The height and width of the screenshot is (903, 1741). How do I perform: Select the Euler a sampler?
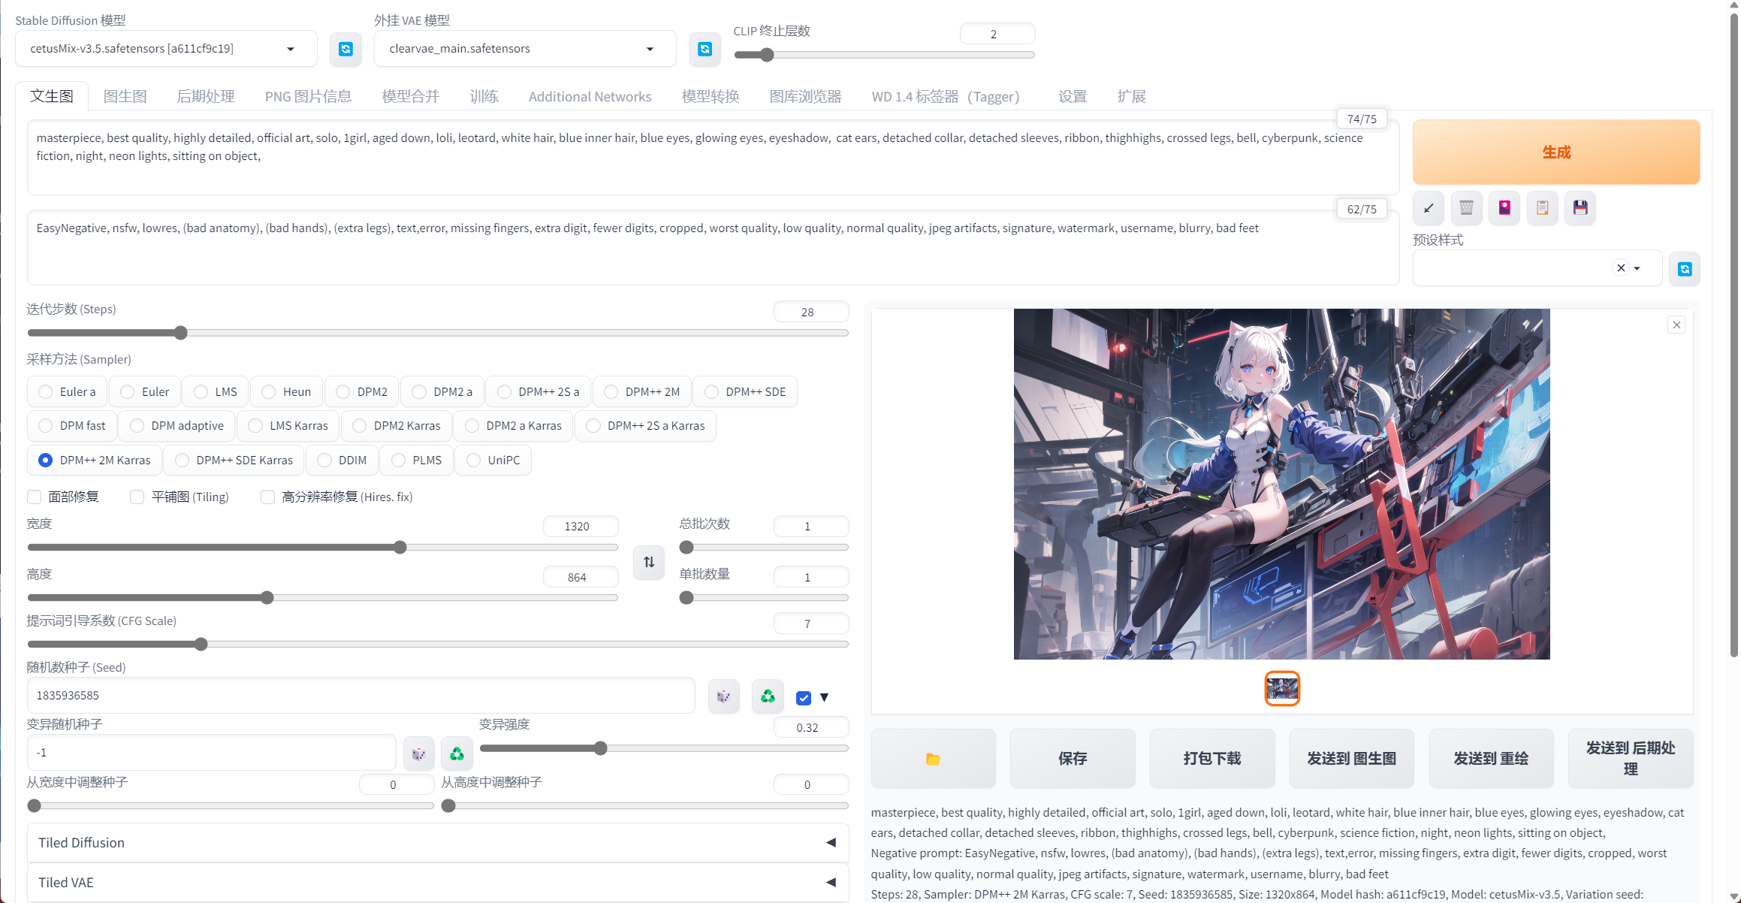tap(46, 391)
